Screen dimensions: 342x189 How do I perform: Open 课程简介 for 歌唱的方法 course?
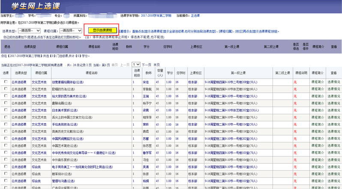(x=318, y=89)
